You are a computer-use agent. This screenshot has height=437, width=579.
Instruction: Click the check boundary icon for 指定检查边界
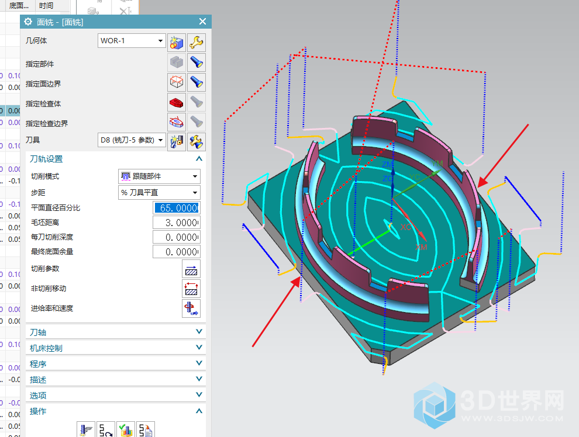point(177,122)
